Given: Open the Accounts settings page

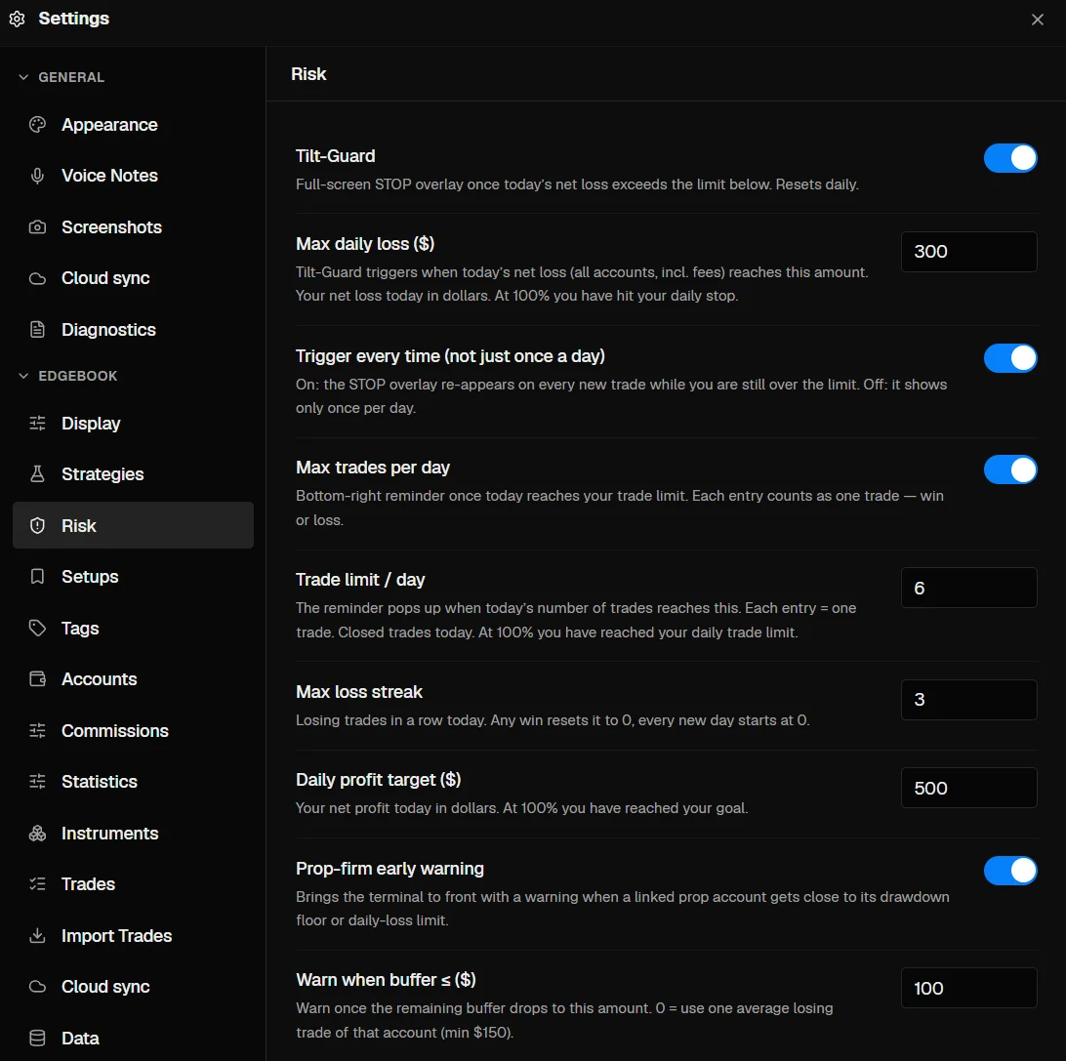Looking at the screenshot, I should [x=133, y=679].
